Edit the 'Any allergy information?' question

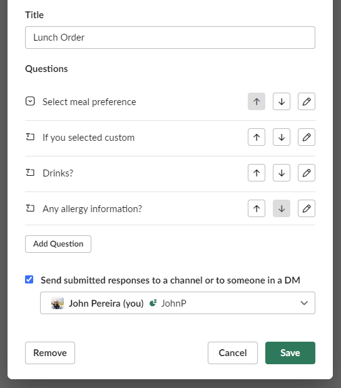click(x=307, y=208)
